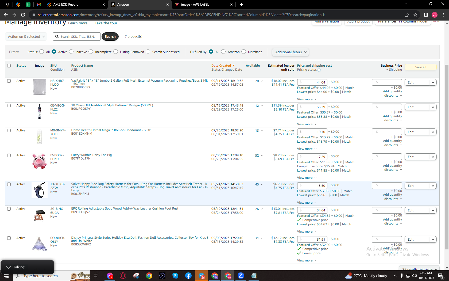Close the AMZ EOD Report tab
The image size is (449, 281).
104,5
